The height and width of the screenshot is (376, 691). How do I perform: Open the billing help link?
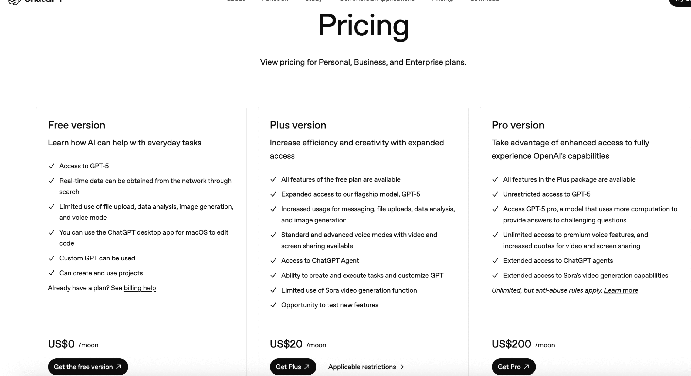[140, 288]
